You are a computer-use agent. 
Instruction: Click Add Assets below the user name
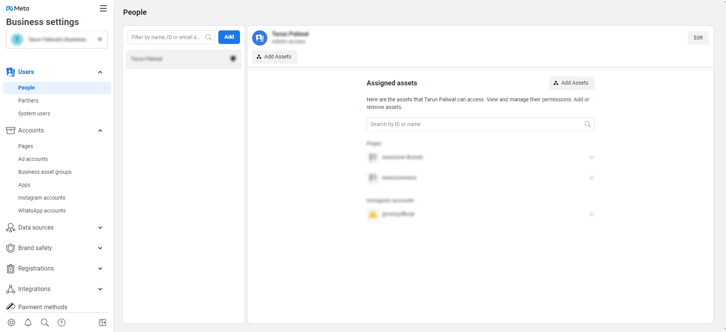coord(275,57)
